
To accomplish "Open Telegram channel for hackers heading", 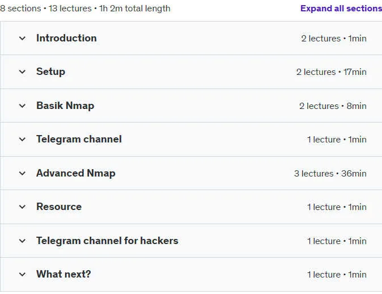I will (x=107, y=241).
